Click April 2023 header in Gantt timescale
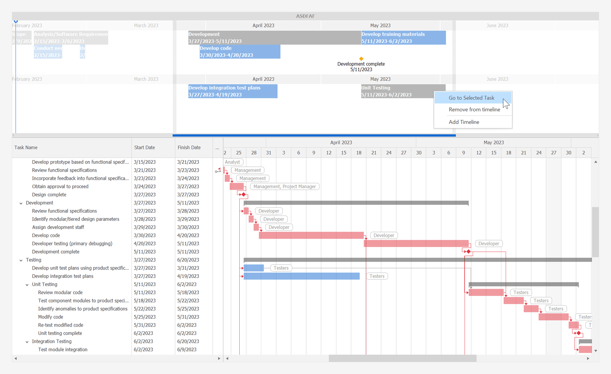This screenshot has height=374, width=611. [x=341, y=143]
